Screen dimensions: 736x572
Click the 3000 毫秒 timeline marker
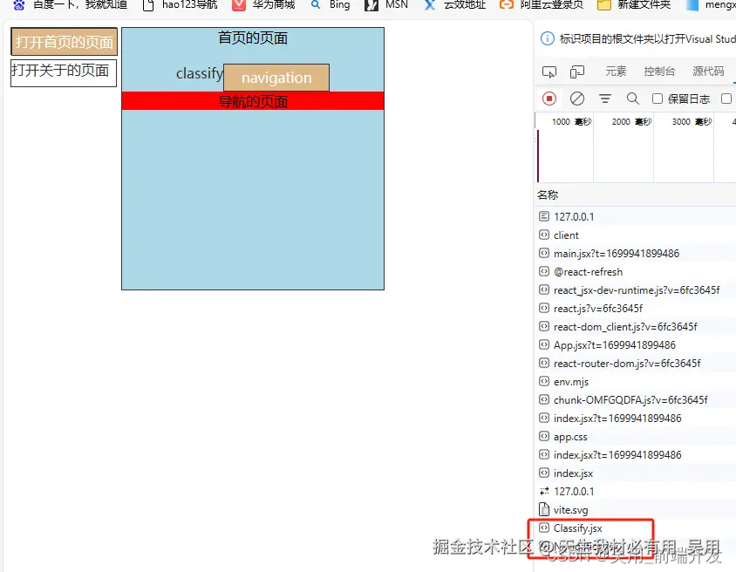692,122
